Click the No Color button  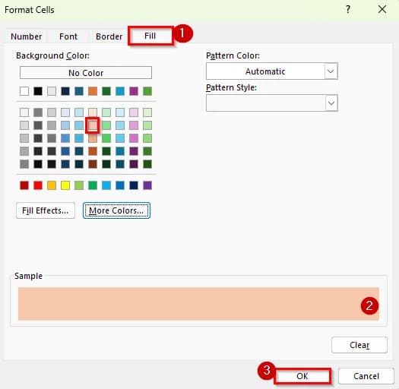(x=86, y=73)
